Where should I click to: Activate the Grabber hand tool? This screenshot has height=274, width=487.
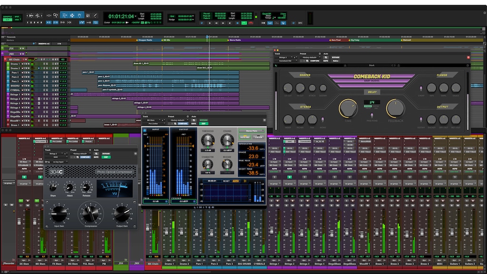79,16
